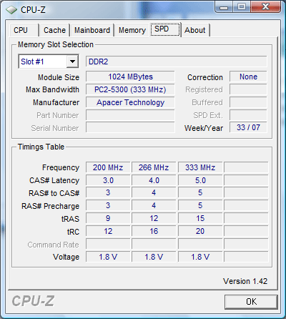The image size is (286, 319).
Task: Click the tRAS value 15
Action: coord(200,218)
